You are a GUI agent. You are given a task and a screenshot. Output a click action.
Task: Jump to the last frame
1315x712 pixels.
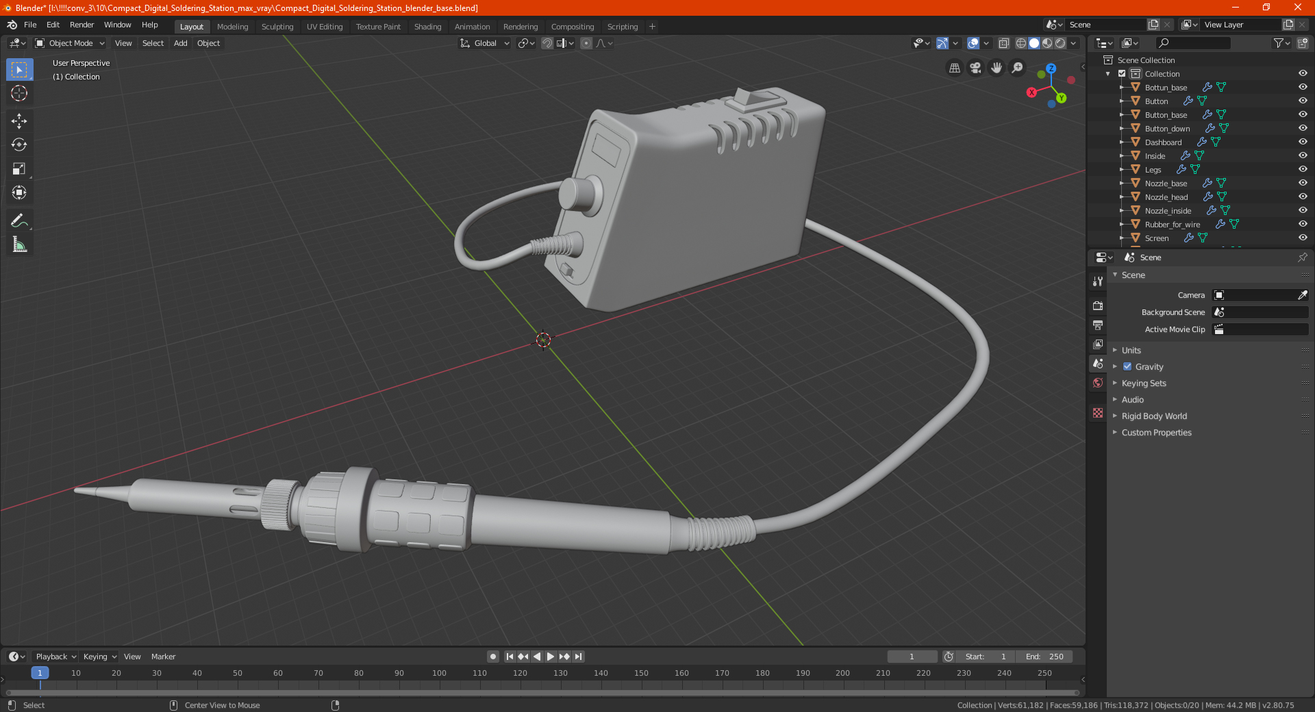click(x=578, y=657)
